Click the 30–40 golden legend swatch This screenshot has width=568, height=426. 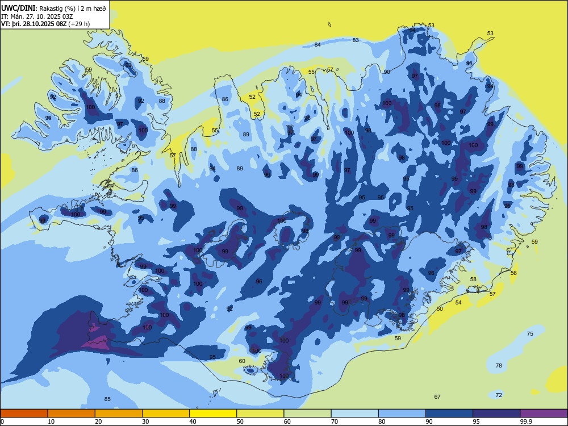(x=166, y=414)
